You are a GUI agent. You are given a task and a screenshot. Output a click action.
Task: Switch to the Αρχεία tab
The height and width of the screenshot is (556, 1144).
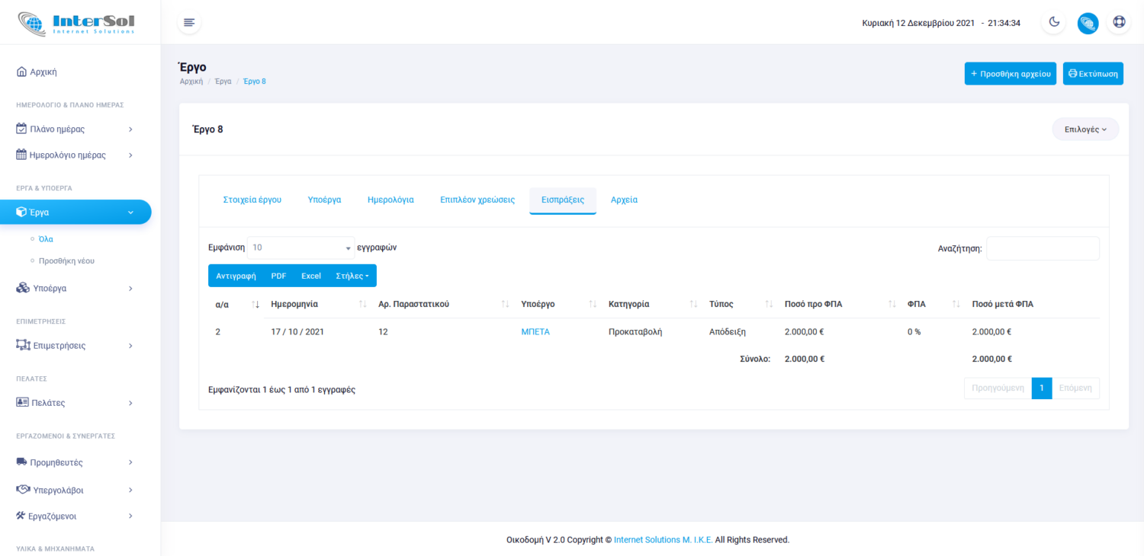point(624,200)
